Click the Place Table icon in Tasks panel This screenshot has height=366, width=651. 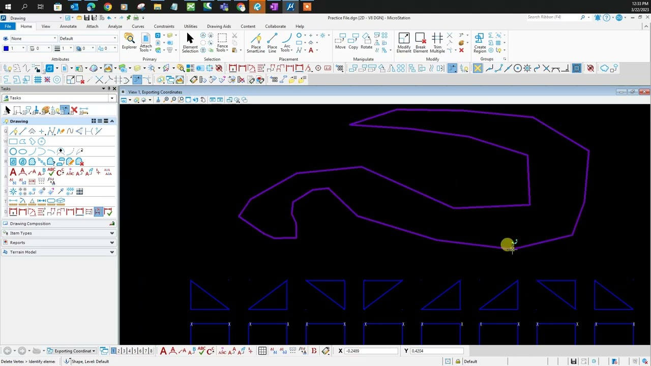point(79,192)
